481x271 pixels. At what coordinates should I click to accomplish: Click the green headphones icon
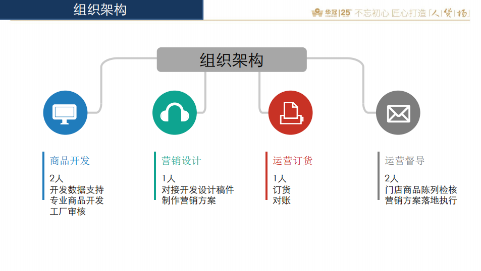tap(175, 113)
